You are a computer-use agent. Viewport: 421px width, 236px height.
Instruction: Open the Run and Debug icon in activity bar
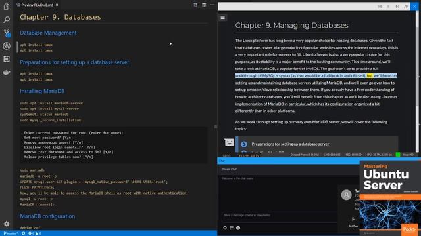(7, 46)
